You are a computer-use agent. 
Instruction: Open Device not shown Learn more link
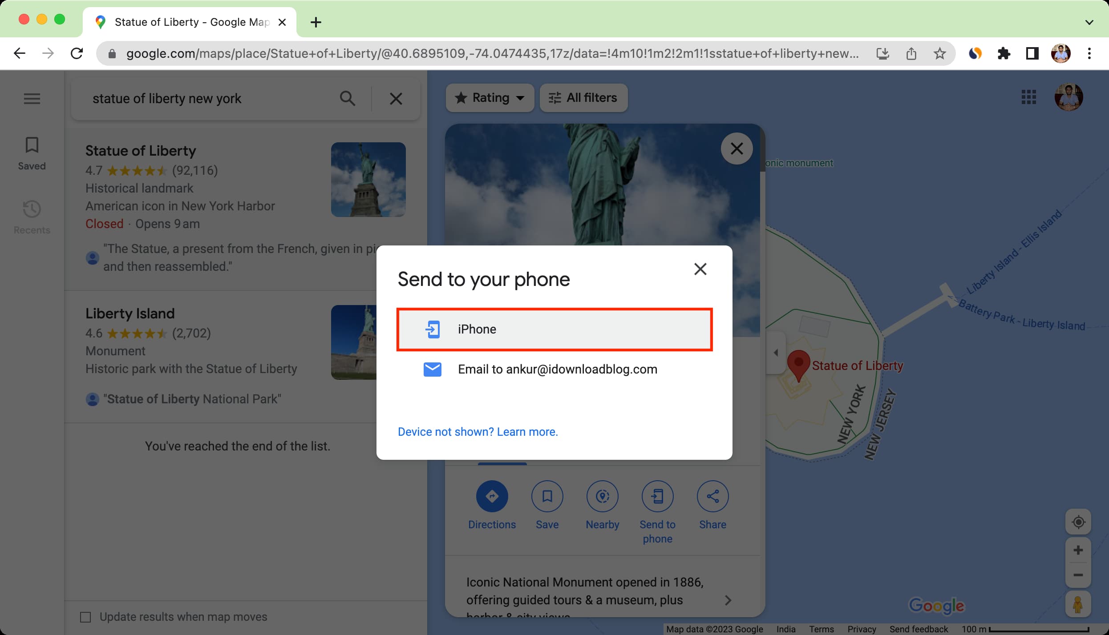[478, 432]
